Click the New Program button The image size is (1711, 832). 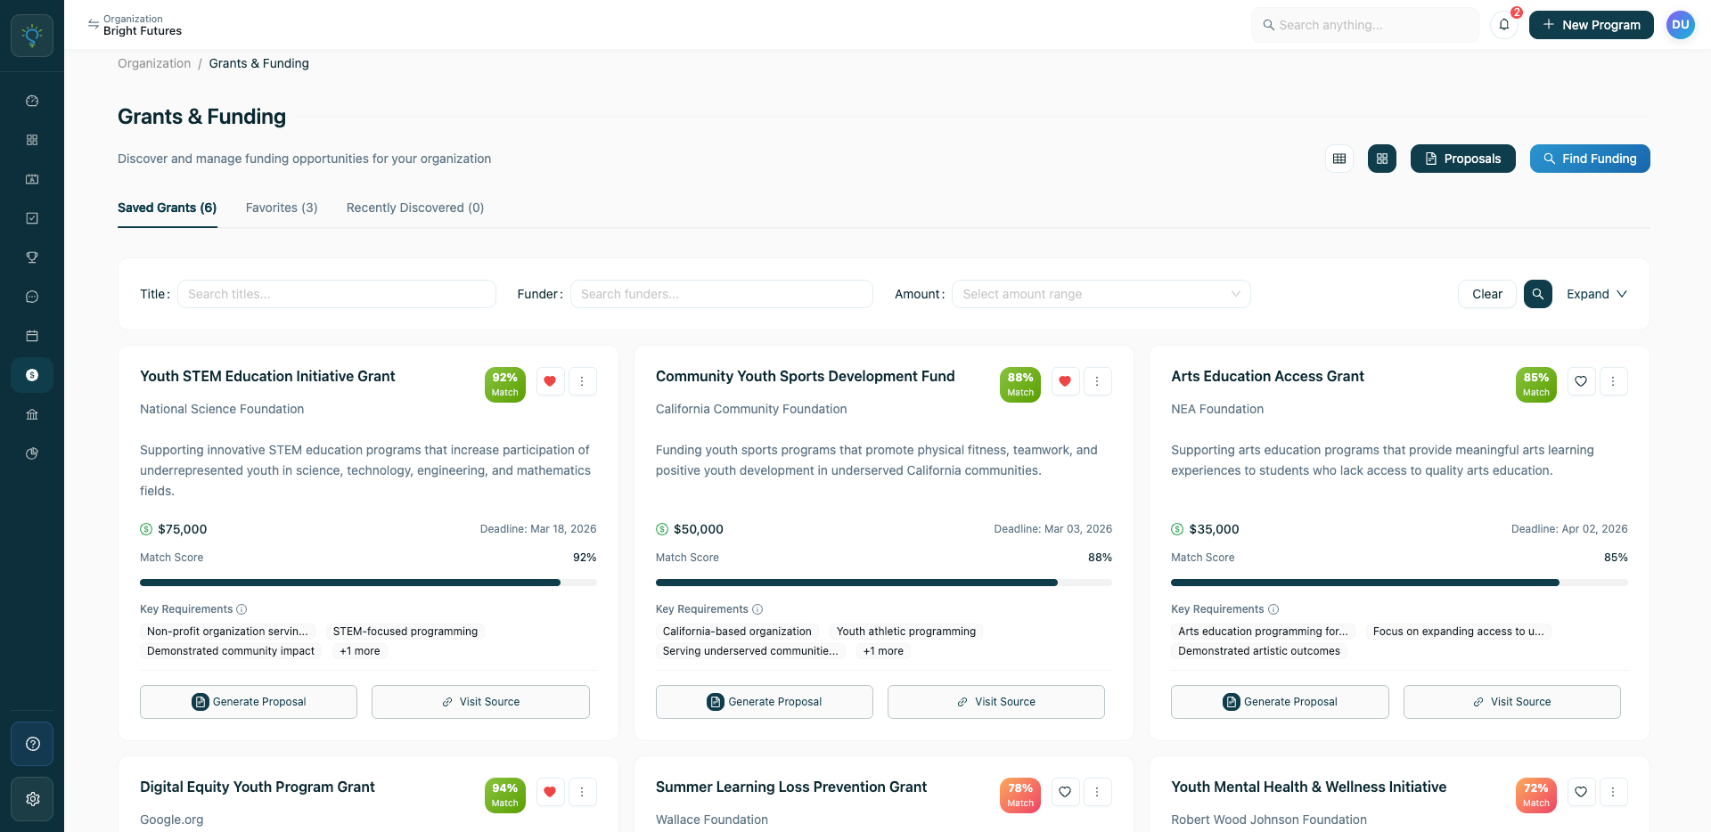(x=1592, y=25)
